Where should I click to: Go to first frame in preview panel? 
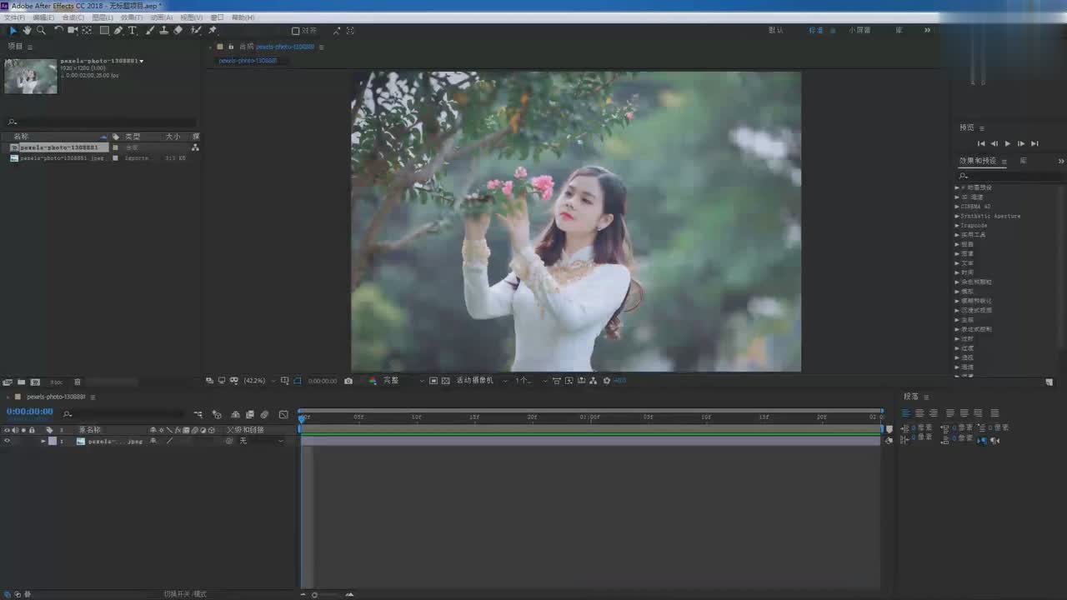(x=981, y=143)
